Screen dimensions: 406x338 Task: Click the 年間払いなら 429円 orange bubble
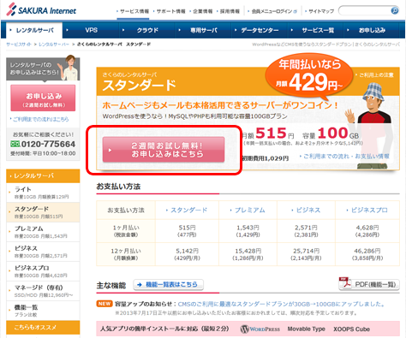point(309,74)
